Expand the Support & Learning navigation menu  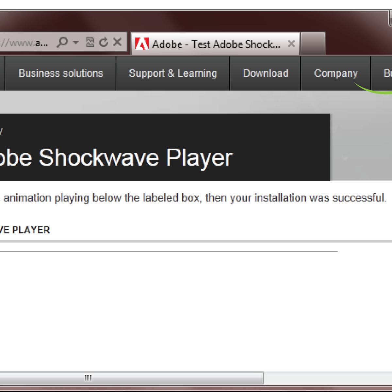click(x=173, y=73)
